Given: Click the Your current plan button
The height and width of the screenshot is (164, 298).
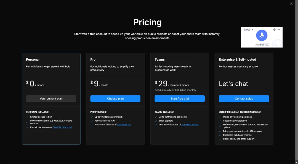Looking at the screenshot, I should point(51,98).
